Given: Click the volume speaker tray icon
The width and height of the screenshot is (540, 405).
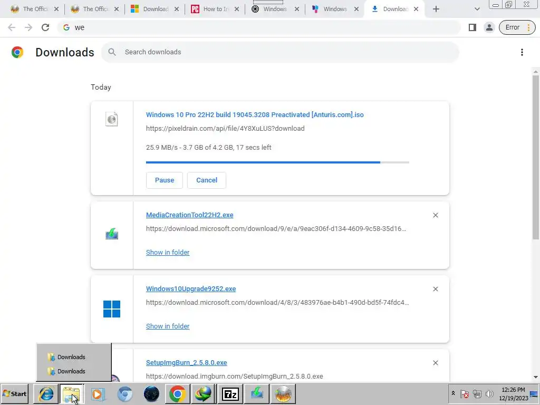Looking at the screenshot, I should coord(489,393).
